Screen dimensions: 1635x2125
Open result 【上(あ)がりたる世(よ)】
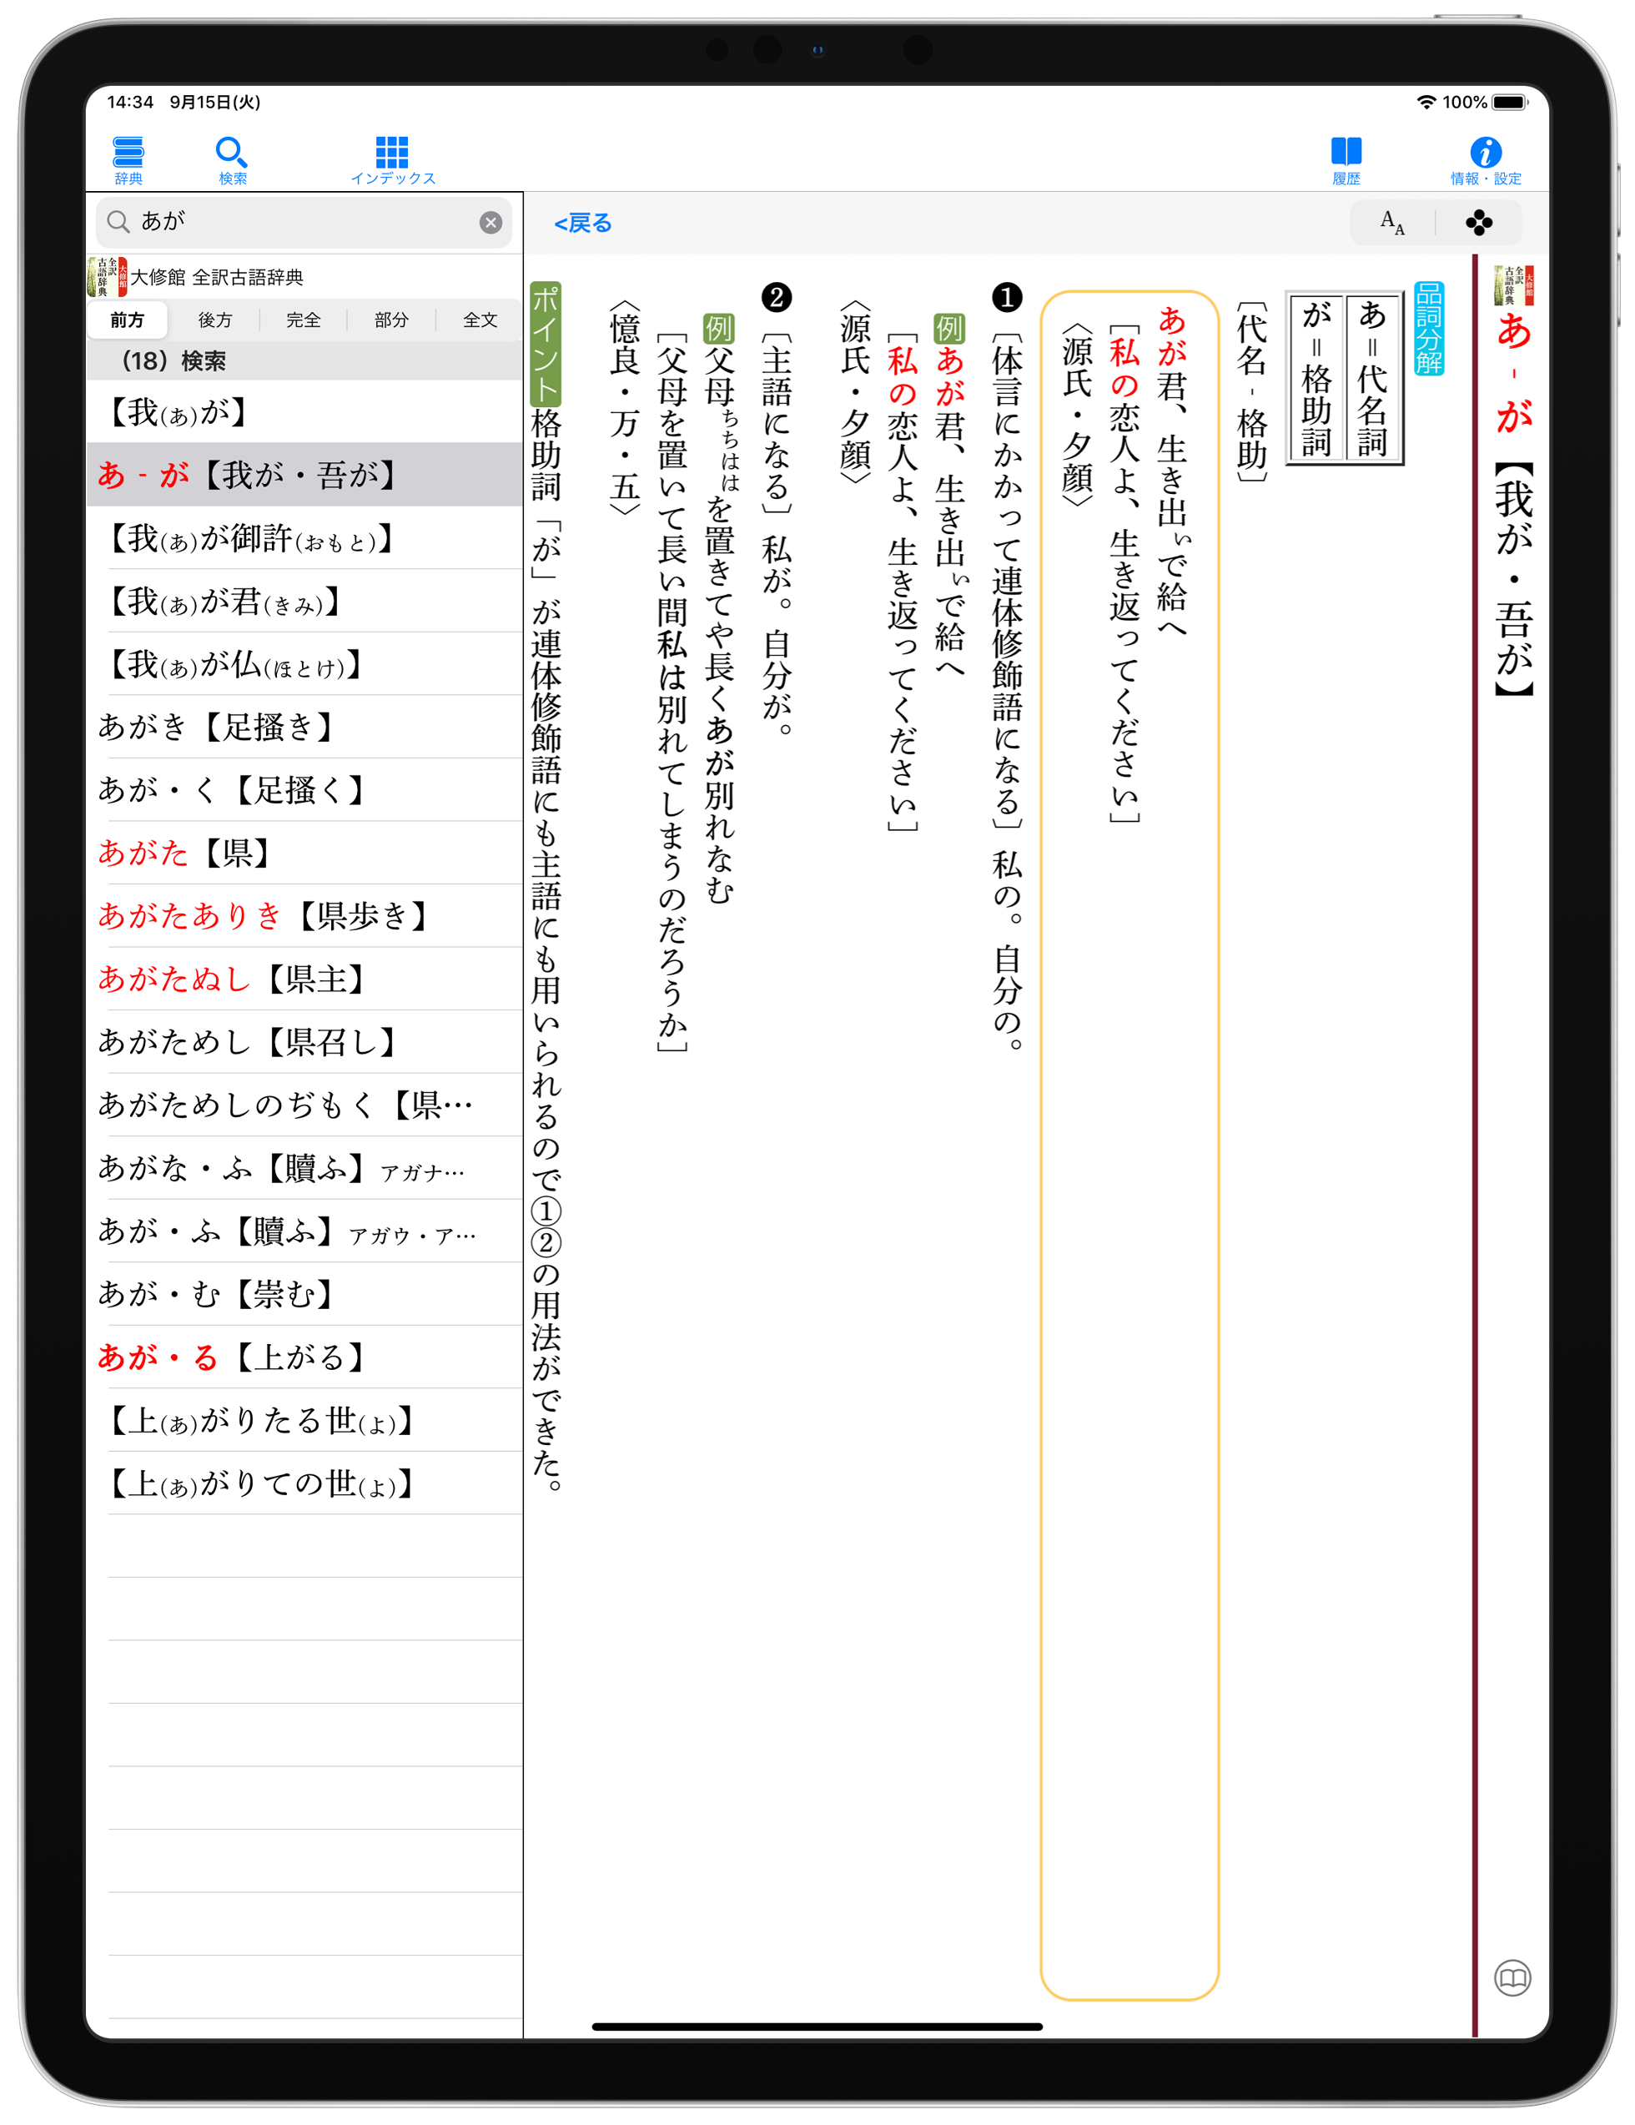[304, 1421]
